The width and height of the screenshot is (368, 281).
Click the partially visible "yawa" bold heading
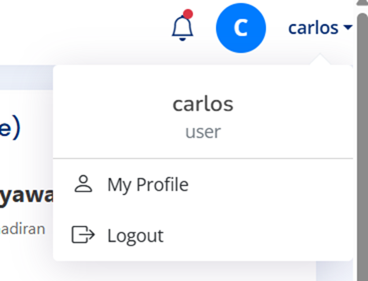click(x=26, y=196)
